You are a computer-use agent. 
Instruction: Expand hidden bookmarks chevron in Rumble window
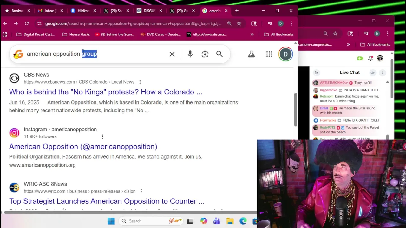coord(348,45)
